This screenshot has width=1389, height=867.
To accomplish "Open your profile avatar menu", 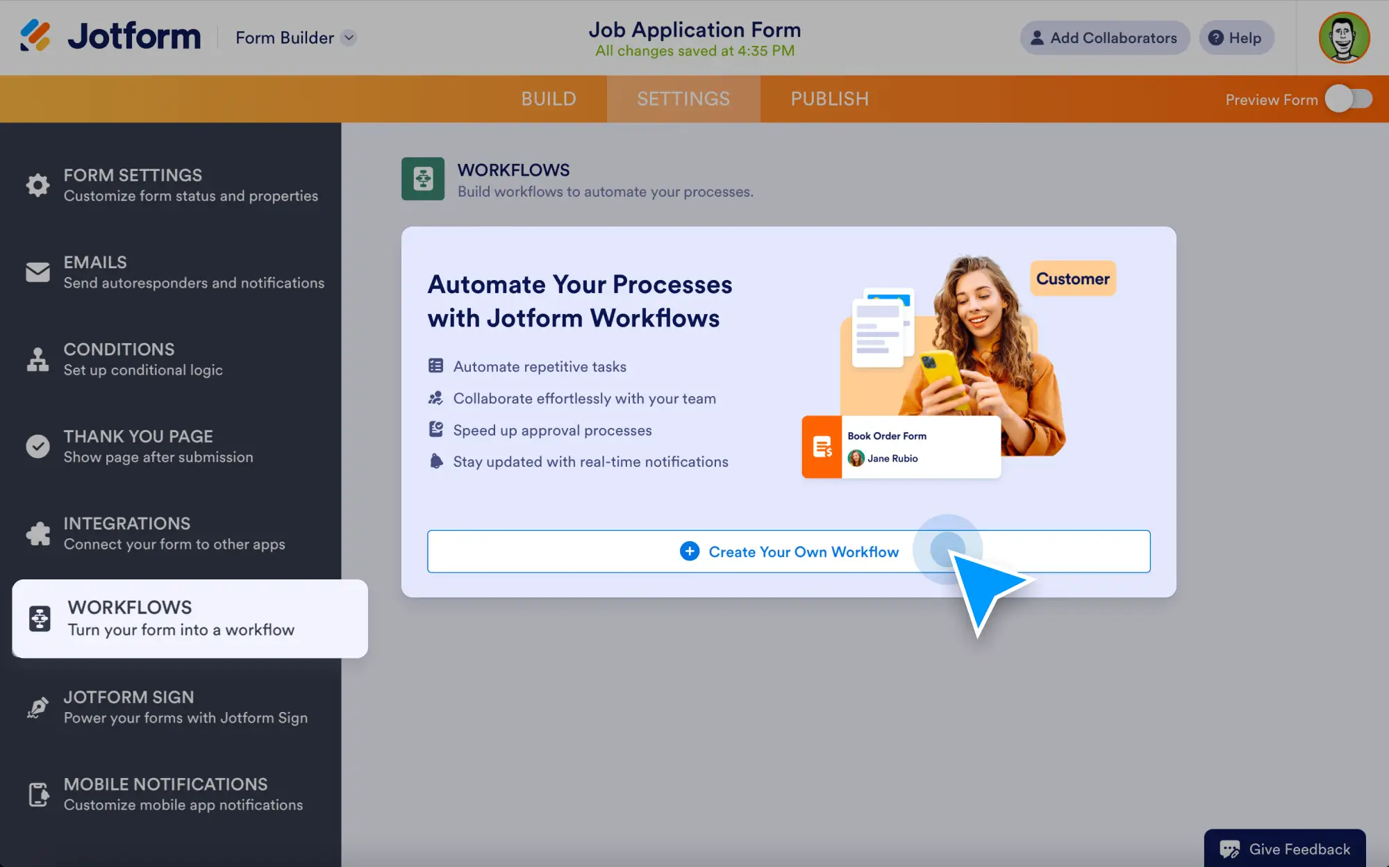I will [1343, 38].
